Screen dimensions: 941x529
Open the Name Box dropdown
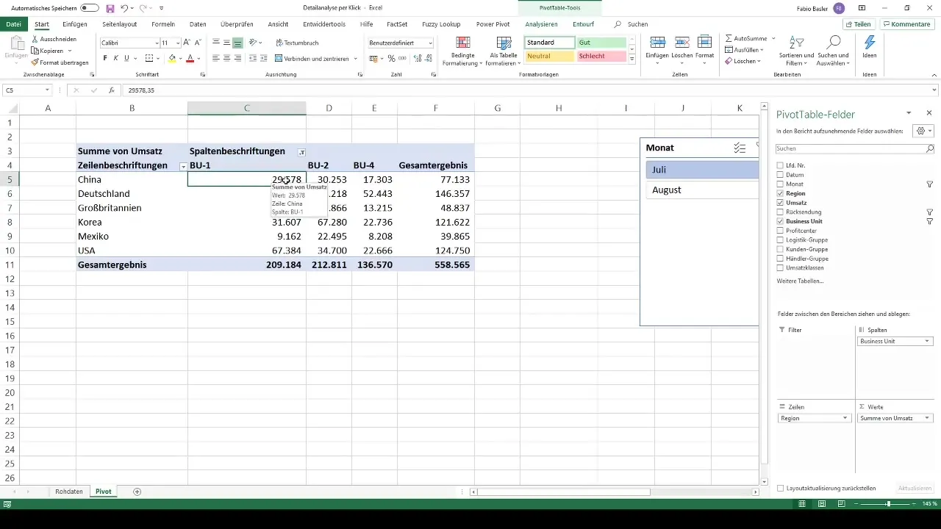(x=47, y=90)
